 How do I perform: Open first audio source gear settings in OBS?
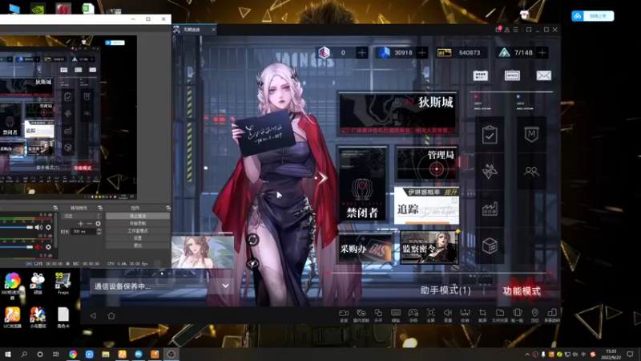(x=48, y=227)
